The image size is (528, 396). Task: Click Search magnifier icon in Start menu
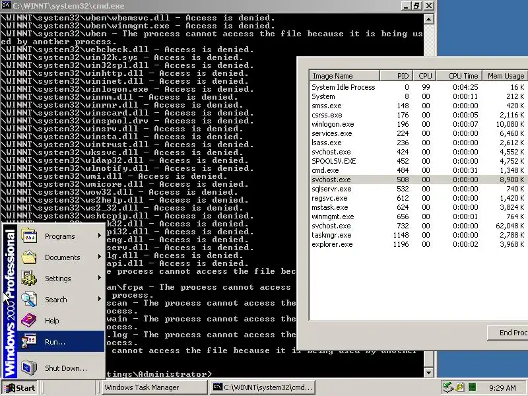29,299
